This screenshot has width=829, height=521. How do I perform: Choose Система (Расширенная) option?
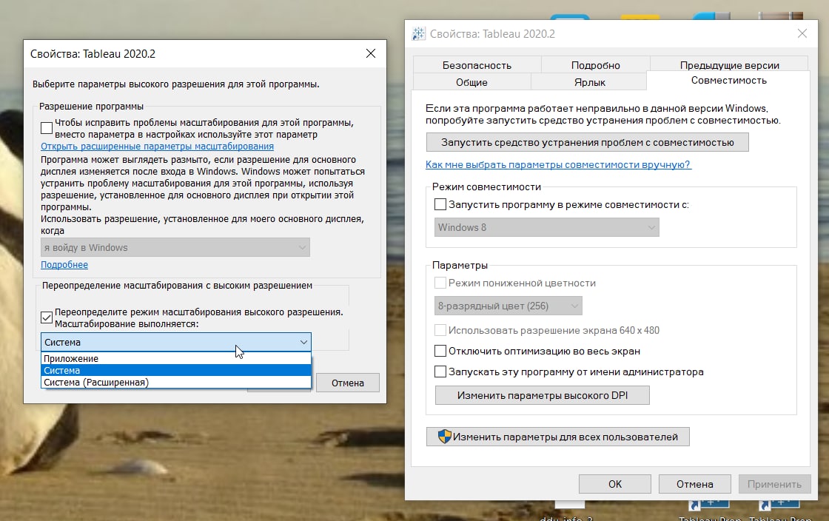point(176,382)
